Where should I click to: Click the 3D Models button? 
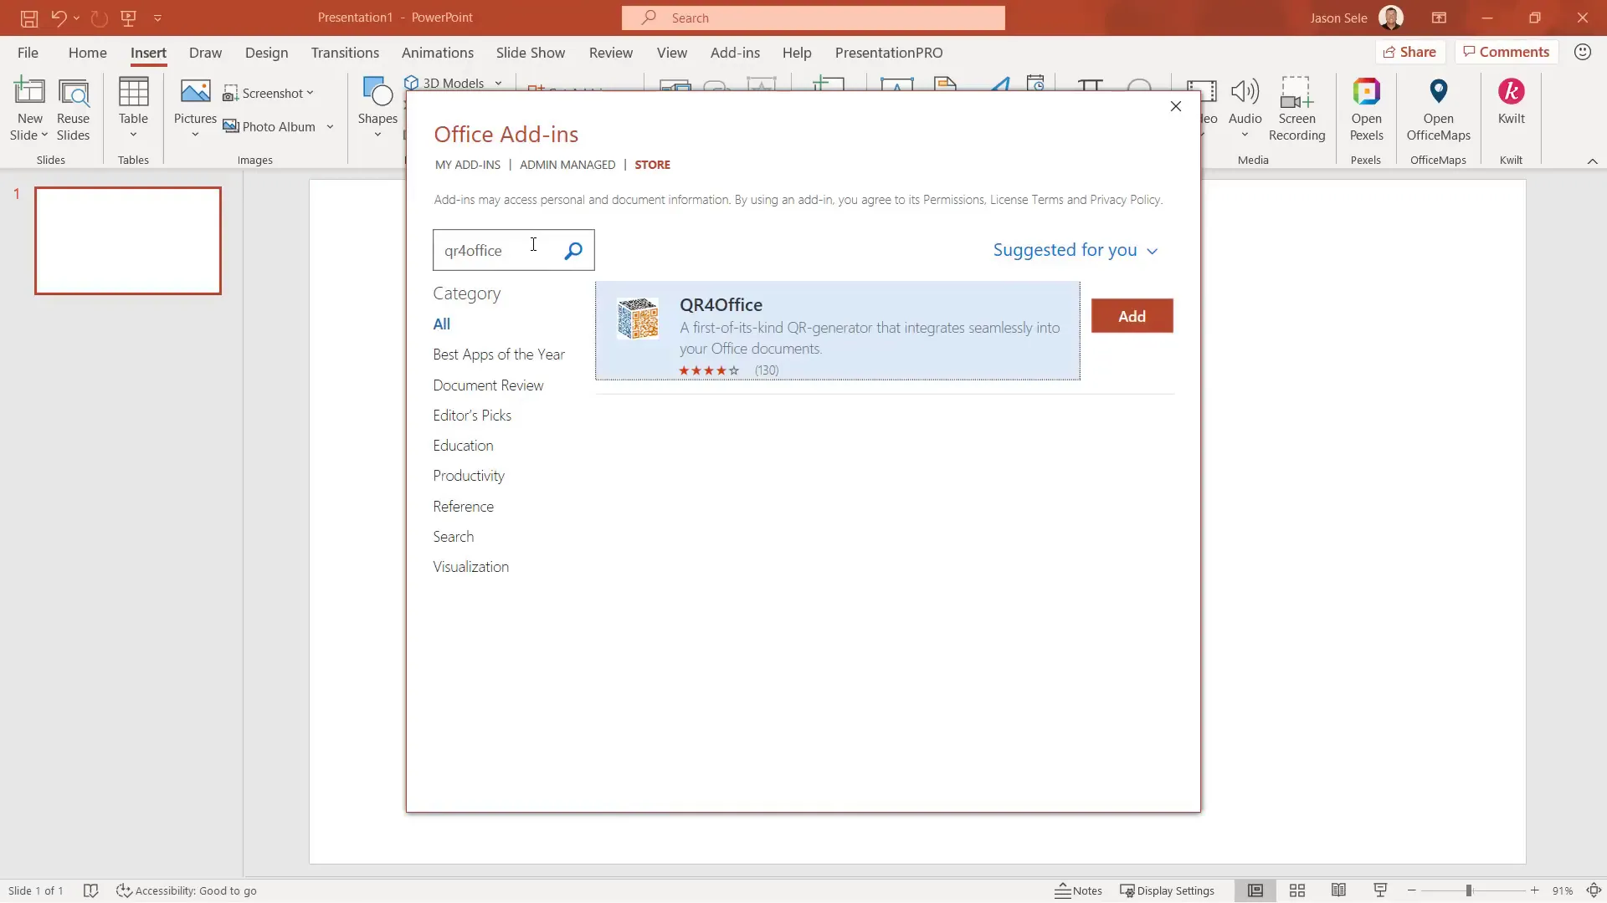pos(444,83)
